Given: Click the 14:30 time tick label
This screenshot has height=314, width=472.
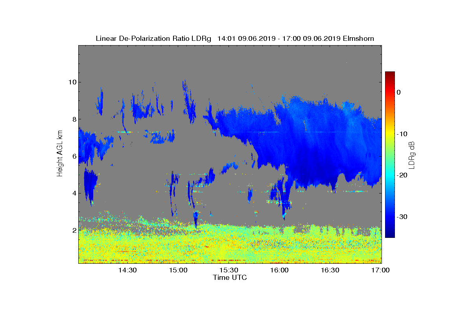Looking at the screenshot, I should [x=127, y=270].
